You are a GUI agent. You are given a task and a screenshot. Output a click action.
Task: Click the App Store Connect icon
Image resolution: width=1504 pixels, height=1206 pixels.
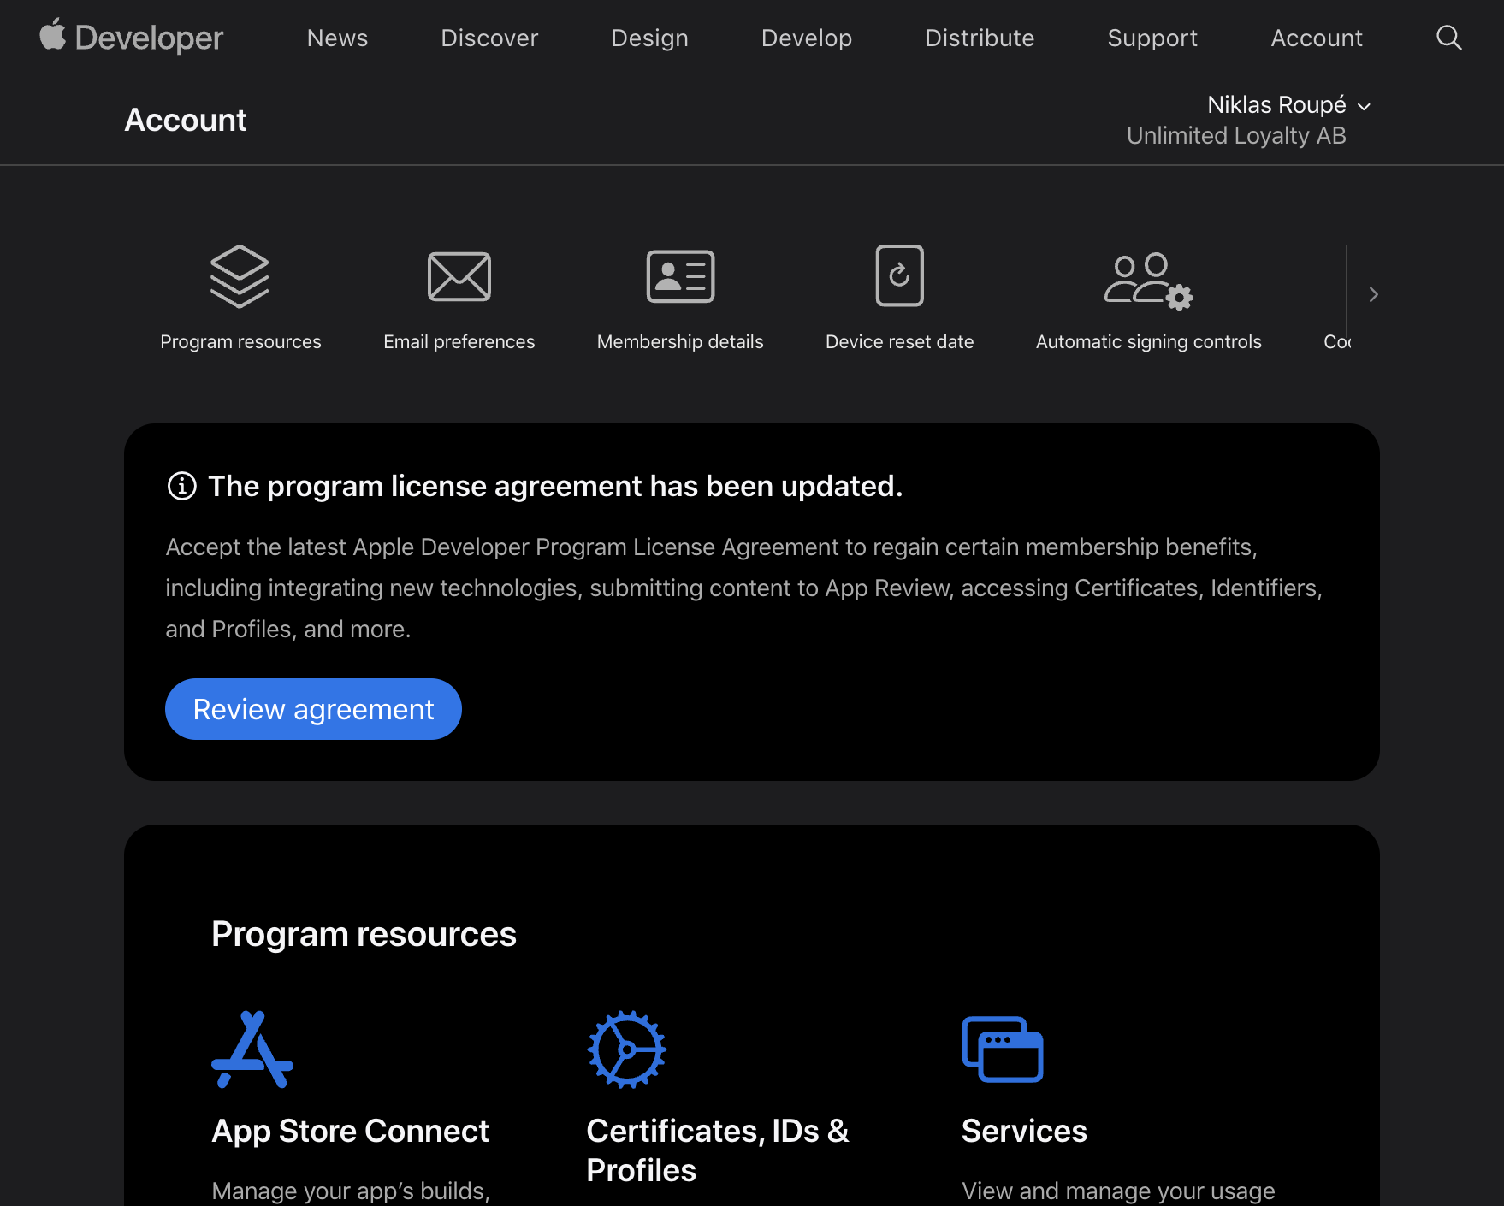252,1049
